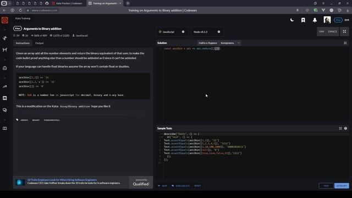The height and width of the screenshot is (198, 352).
Task: Close the Training on Arguments tab
Action: point(120,3)
